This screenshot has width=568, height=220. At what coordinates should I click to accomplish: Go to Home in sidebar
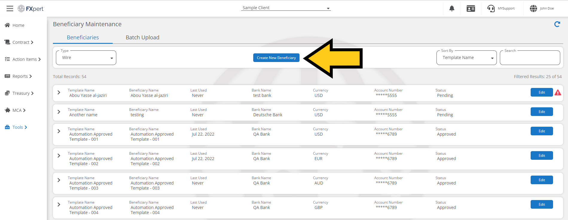point(19,25)
